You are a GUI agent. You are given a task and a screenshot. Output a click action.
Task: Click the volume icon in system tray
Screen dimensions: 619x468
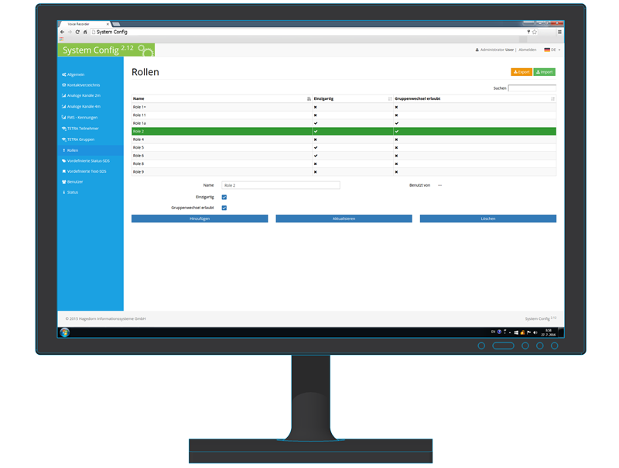[535, 332]
